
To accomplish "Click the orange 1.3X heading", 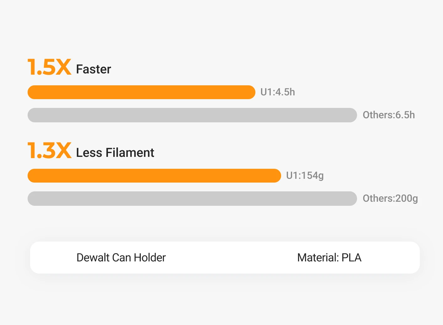I will (x=49, y=151).
